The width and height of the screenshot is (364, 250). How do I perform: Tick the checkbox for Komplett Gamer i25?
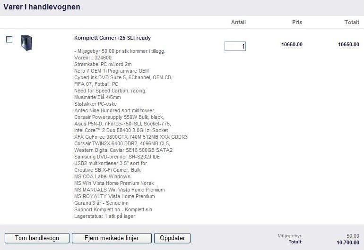tap(9, 40)
